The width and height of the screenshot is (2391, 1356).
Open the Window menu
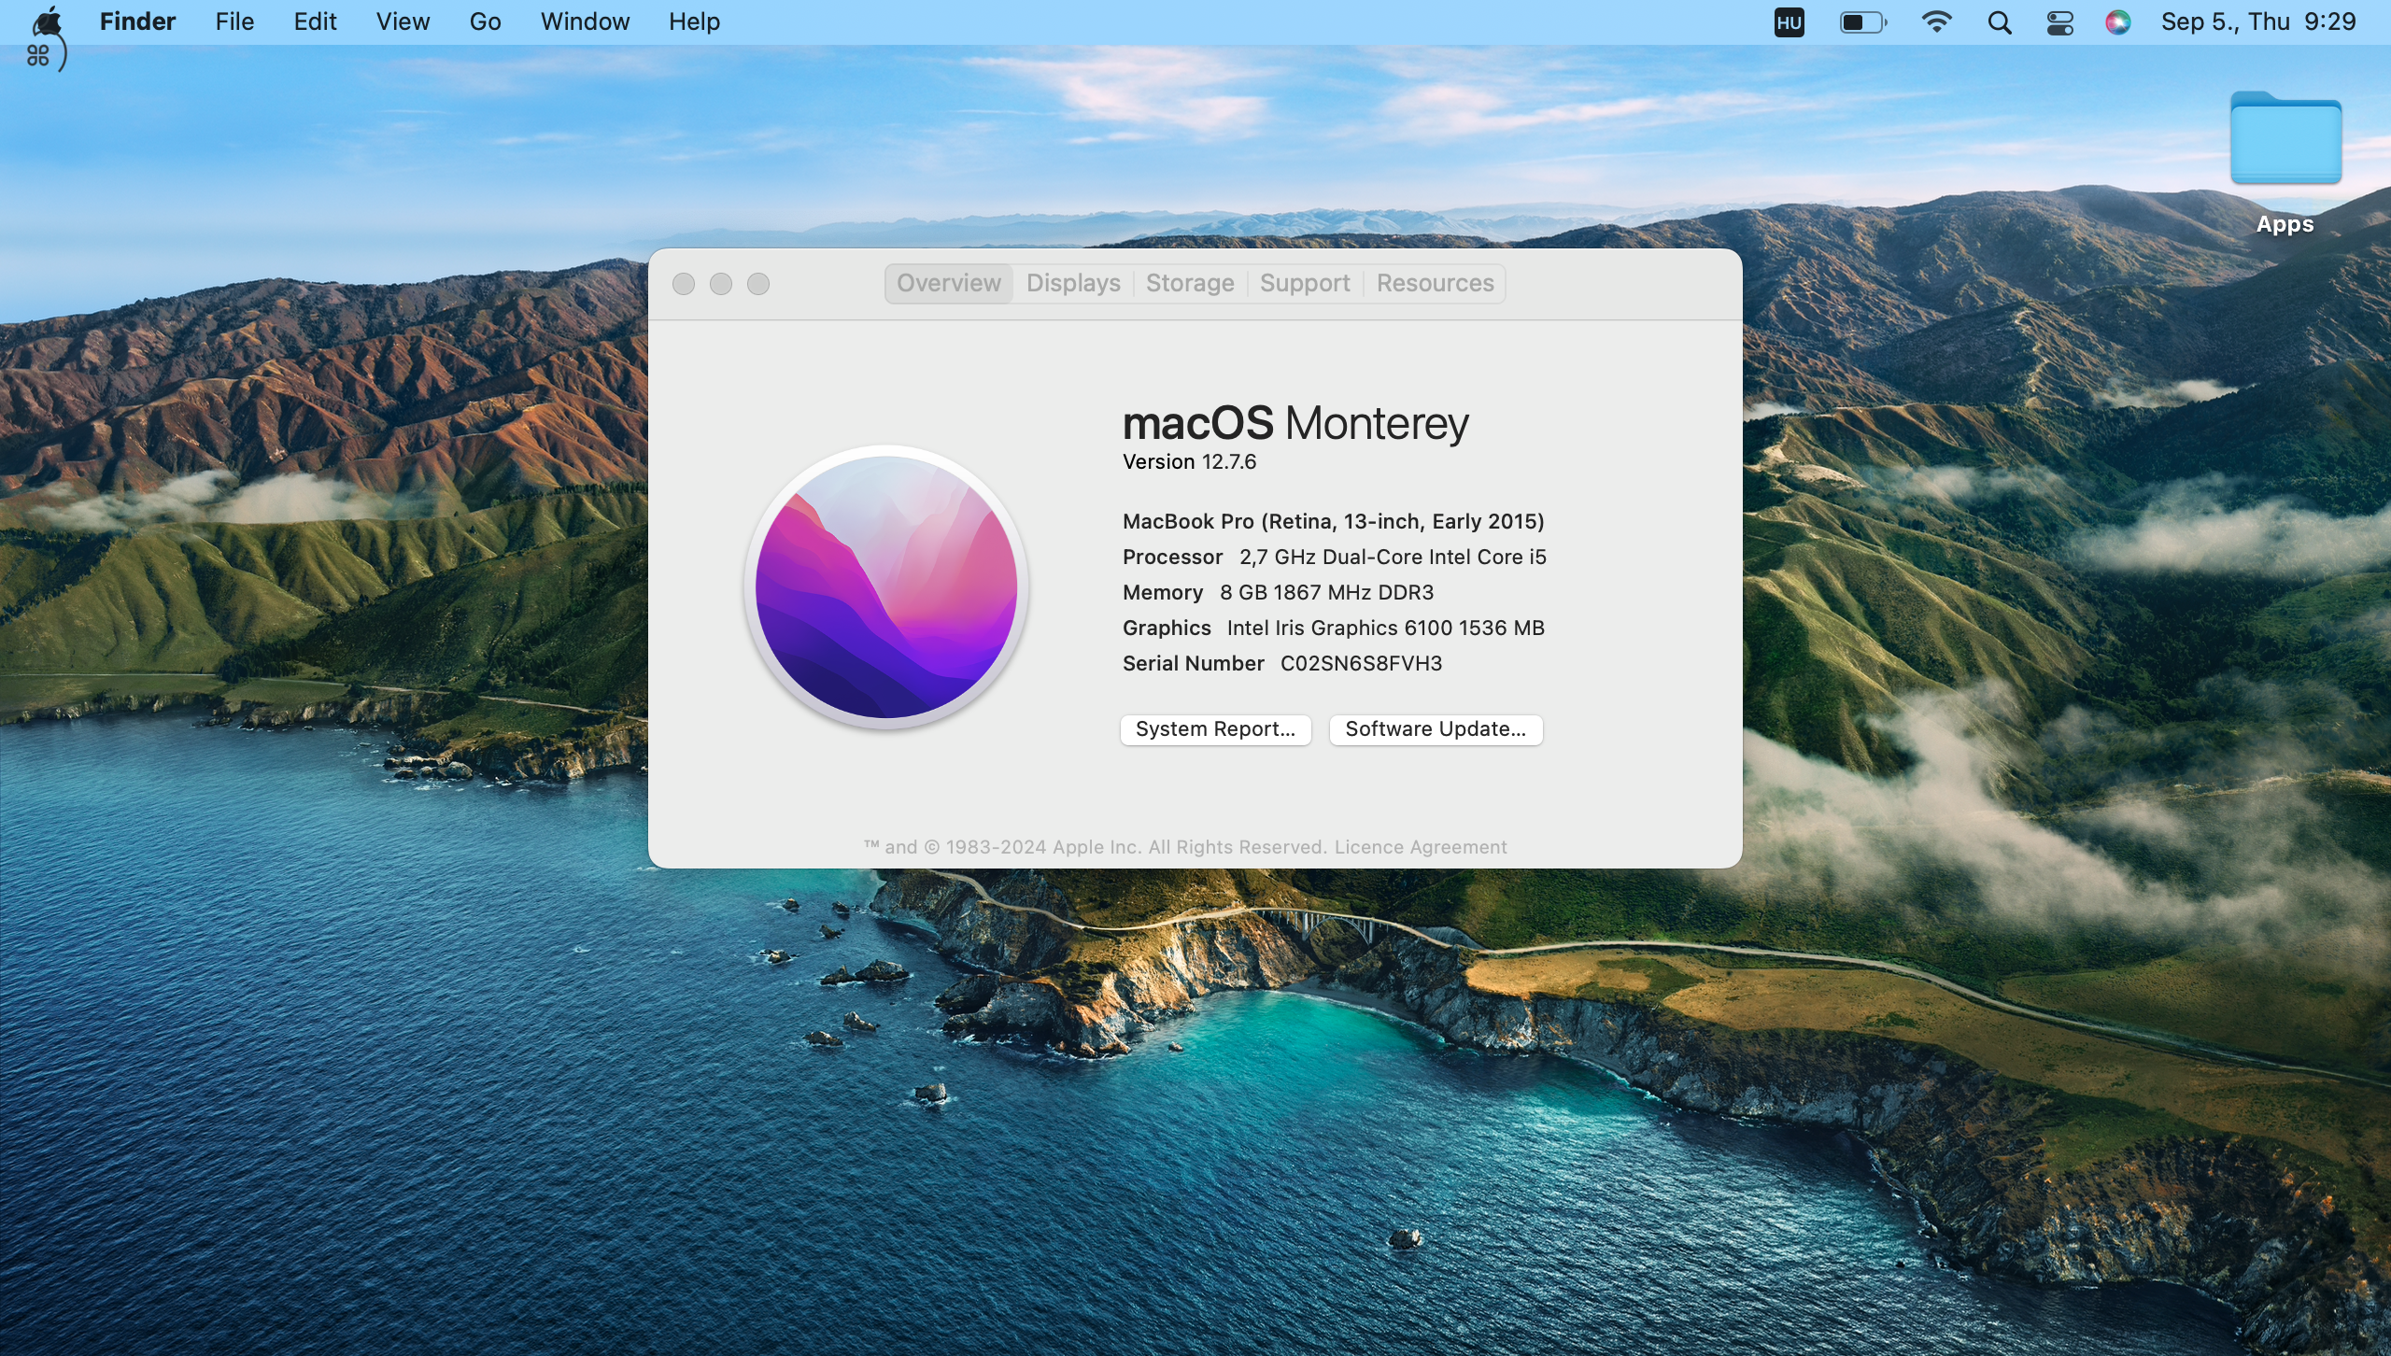585,20
